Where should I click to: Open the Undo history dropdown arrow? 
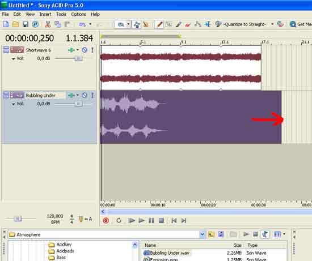[x=90, y=24]
